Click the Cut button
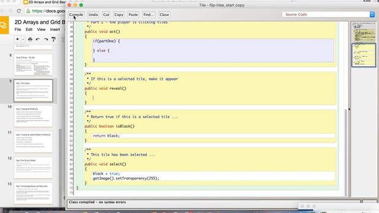 [x=106, y=15]
